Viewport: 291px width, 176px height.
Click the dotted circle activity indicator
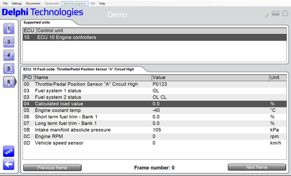tap(285, 14)
